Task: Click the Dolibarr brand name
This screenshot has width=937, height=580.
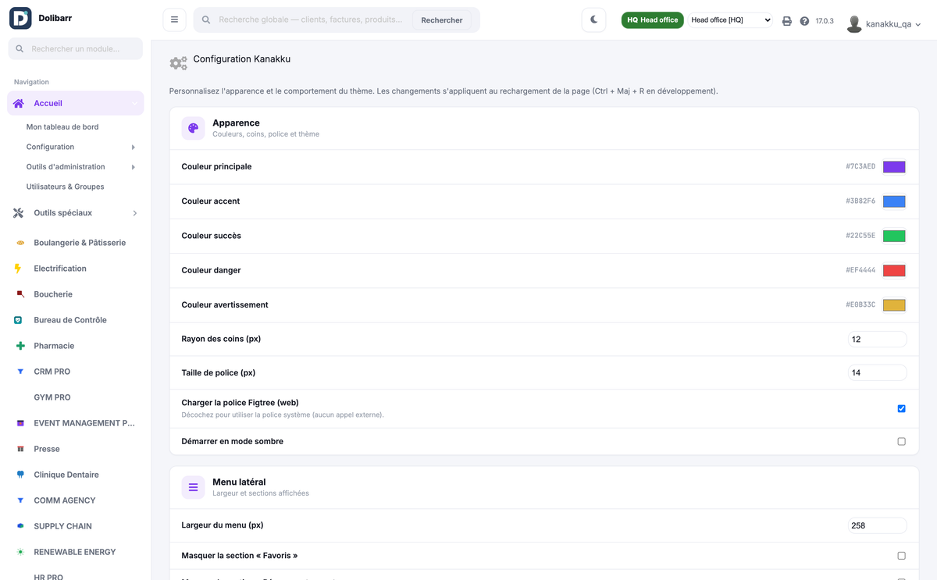Action: (55, 18)
